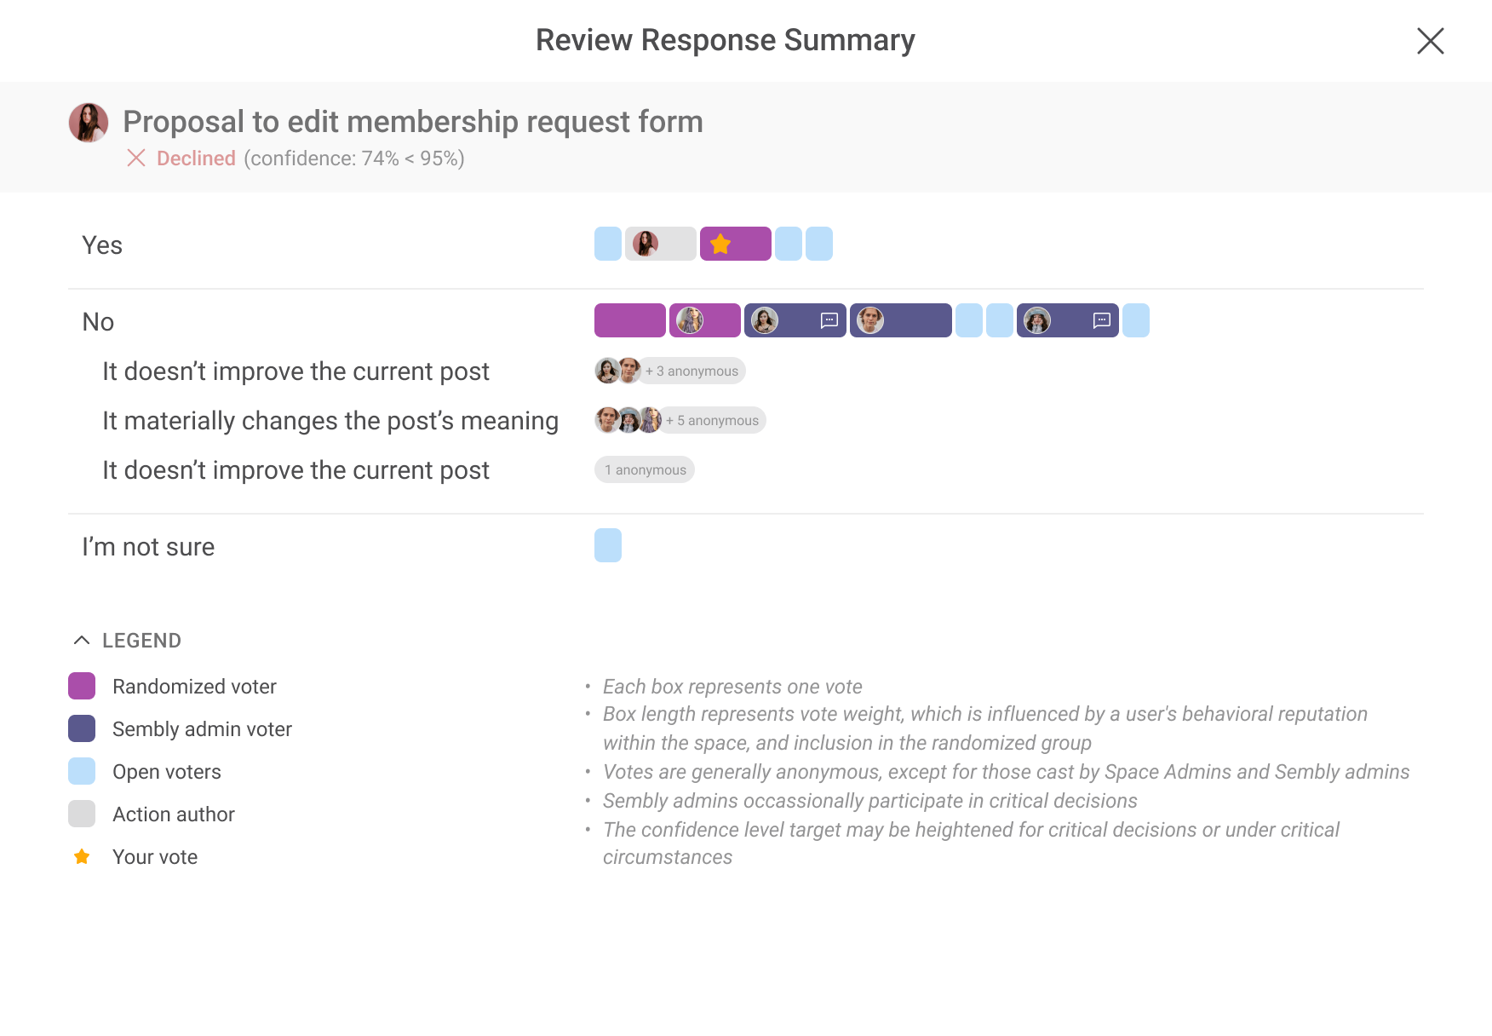Collapse the Legend section chevron
The image size is (1492, 1036).
point(82,640)
